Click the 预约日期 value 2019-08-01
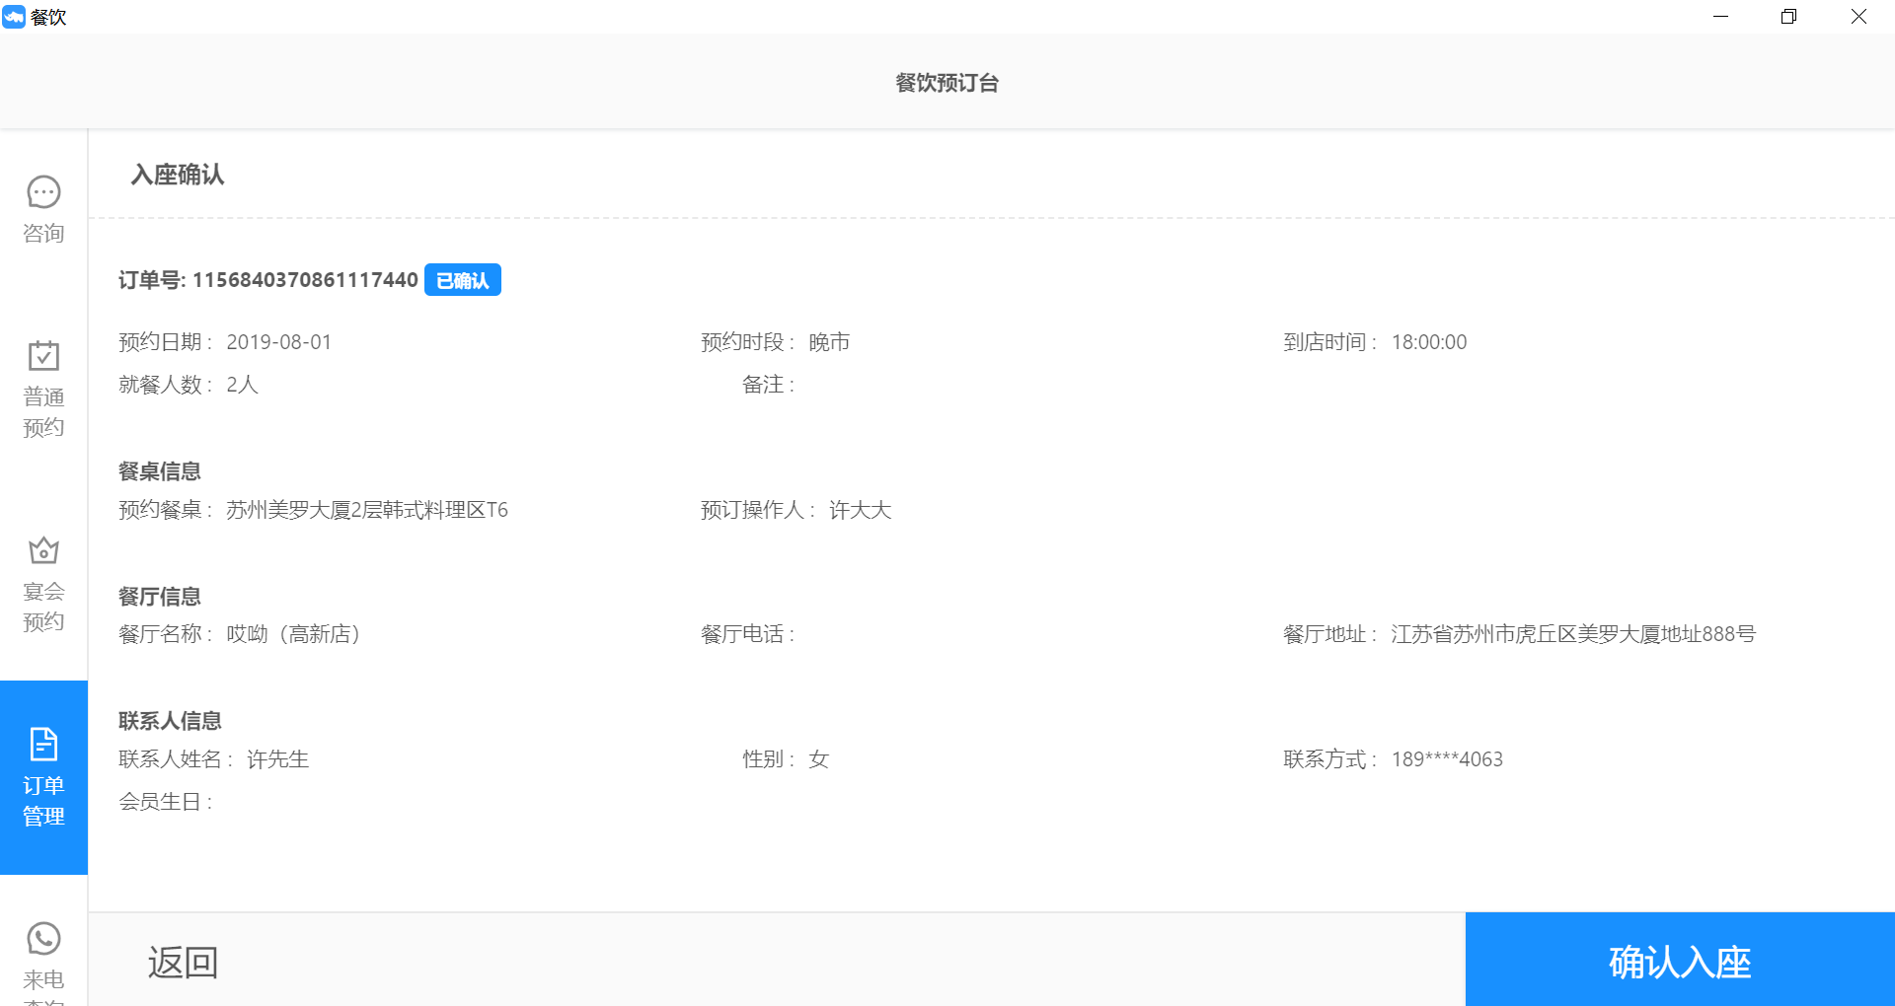Viewport: 1895px width, 1006px height. 279,342
